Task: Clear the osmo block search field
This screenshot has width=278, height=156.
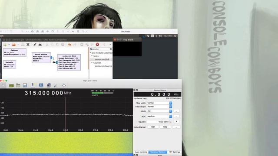Action: [x=111, y=49]
